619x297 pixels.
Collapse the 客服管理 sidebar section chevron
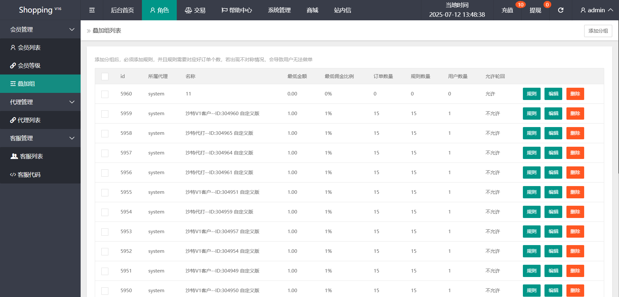pos(72,138)
